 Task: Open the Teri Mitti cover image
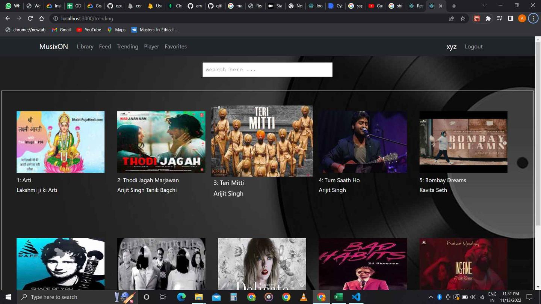(x=262, y=141)
